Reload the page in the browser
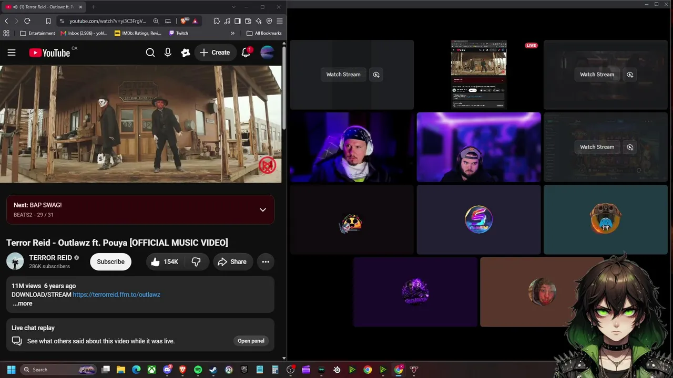 27,21
